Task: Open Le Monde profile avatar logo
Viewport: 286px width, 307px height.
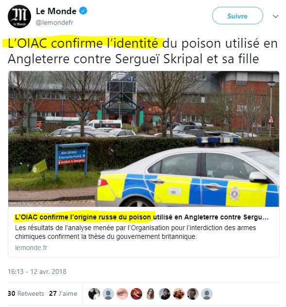Action: click(19, 17)
